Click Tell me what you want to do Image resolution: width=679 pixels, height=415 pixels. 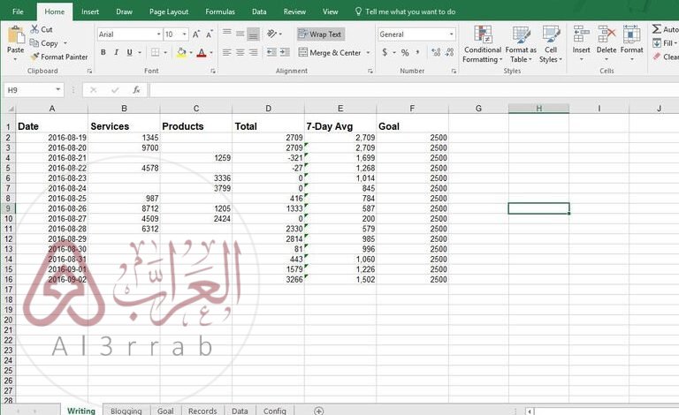[405, 12]
